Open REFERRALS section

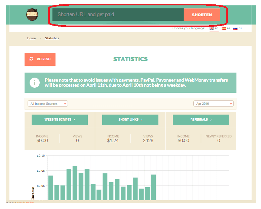(x=201, y=120)
